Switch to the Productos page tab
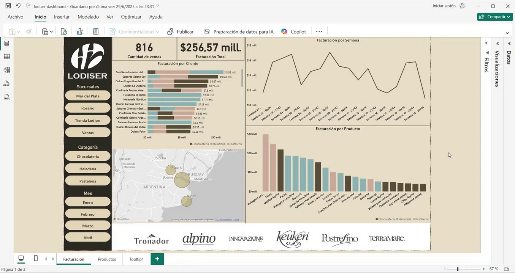The height and width of the screenshot is (273, 515). (x=107, y=259)
